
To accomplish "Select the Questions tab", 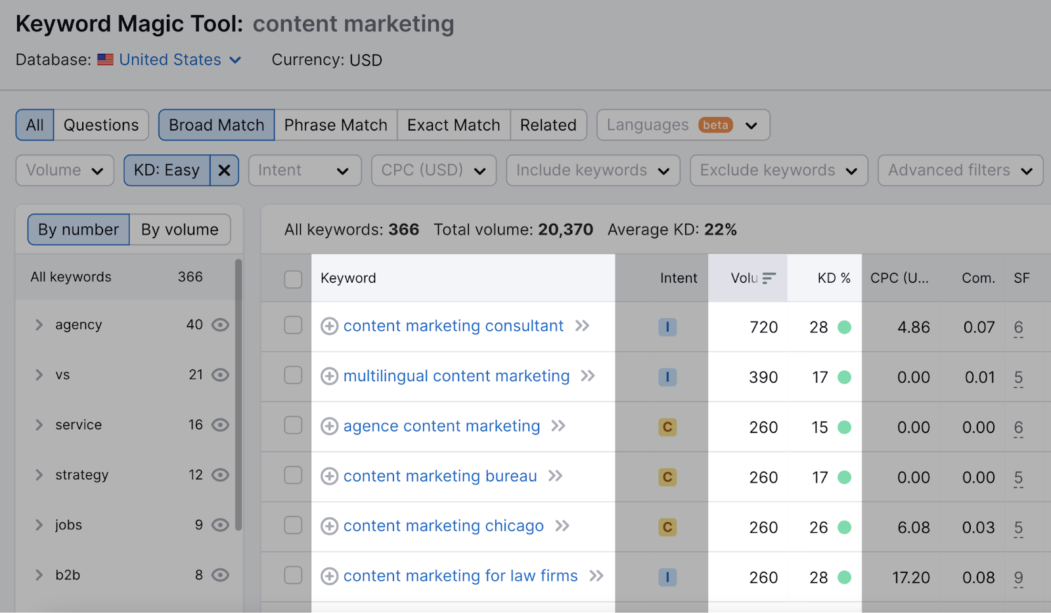I will [x=101, y=125].
